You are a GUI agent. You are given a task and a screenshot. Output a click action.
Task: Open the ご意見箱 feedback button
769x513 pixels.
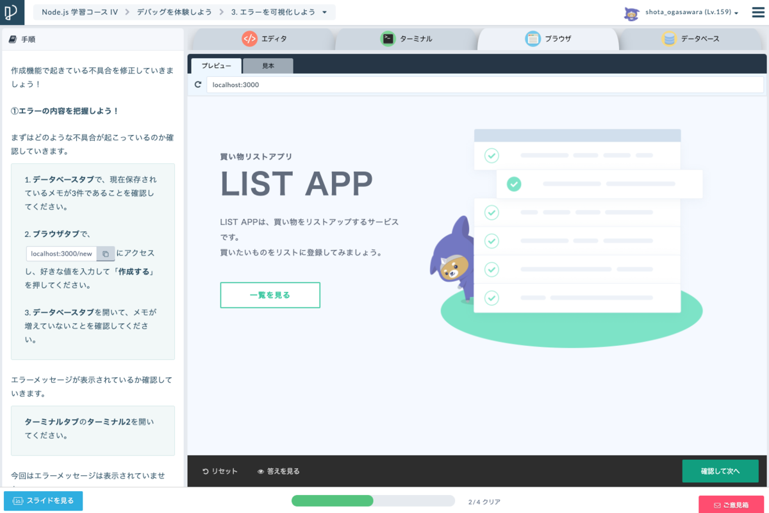[731, 505]
